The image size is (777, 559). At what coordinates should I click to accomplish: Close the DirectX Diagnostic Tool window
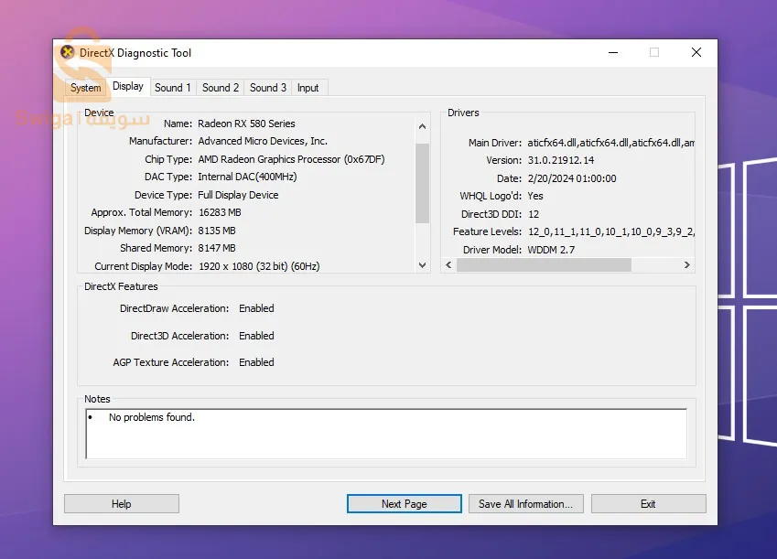(696, 53)
